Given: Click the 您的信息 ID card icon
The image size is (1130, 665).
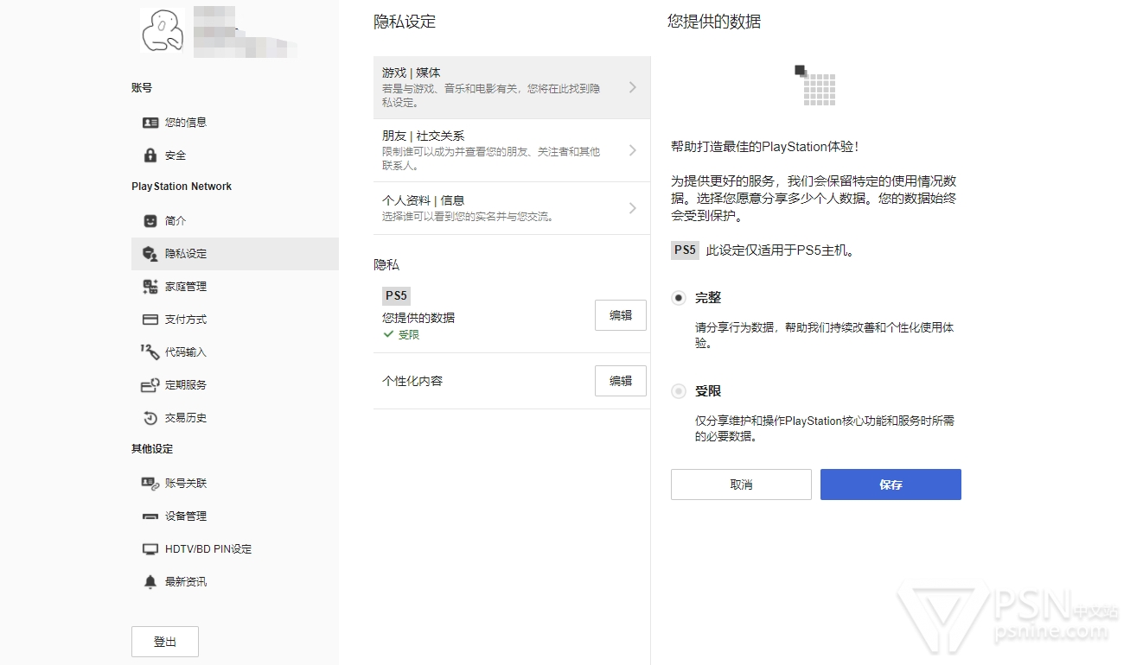Looking at the screenshot, I should (150, 123).
